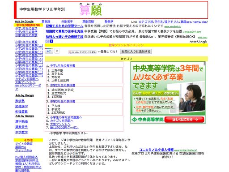Click BK1の300円クーポン in the left sidebar
This screenshot has height=172, width=229.
pos(28,87)
